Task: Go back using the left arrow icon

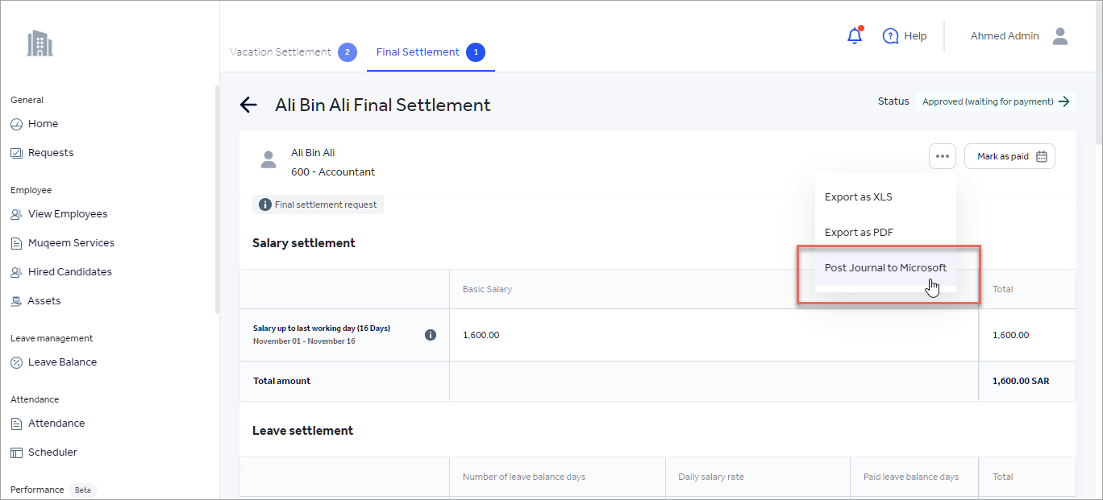Action: (x=248, y=105)
